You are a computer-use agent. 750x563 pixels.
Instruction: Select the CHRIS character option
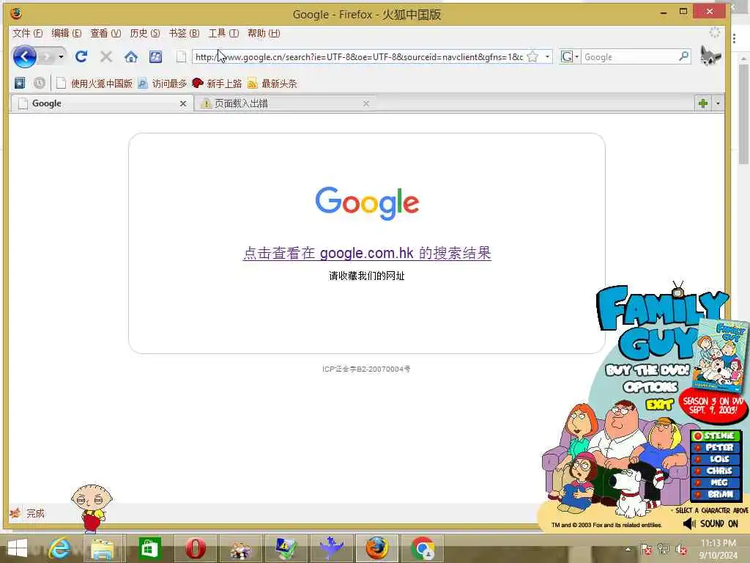click(716, 471)
